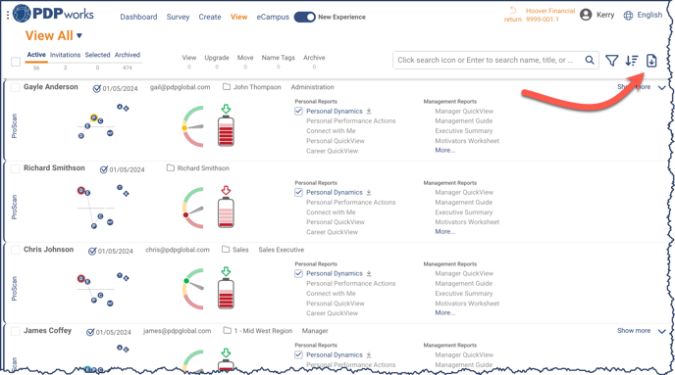Click the Archive action button
Screen dimensions: 675x375
click(x=314, y=58)
